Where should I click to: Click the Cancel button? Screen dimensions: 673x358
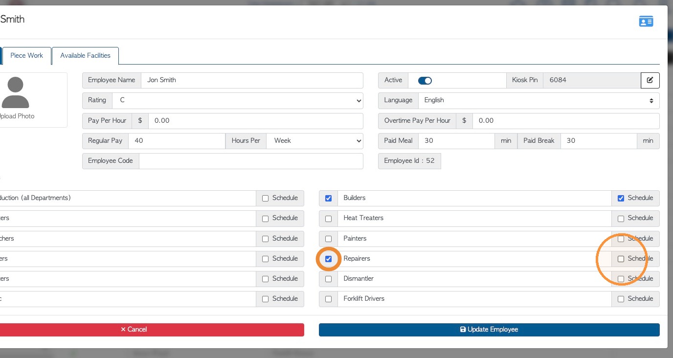[134, 330]
